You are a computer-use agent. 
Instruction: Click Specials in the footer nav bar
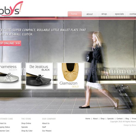pos(110,119)
